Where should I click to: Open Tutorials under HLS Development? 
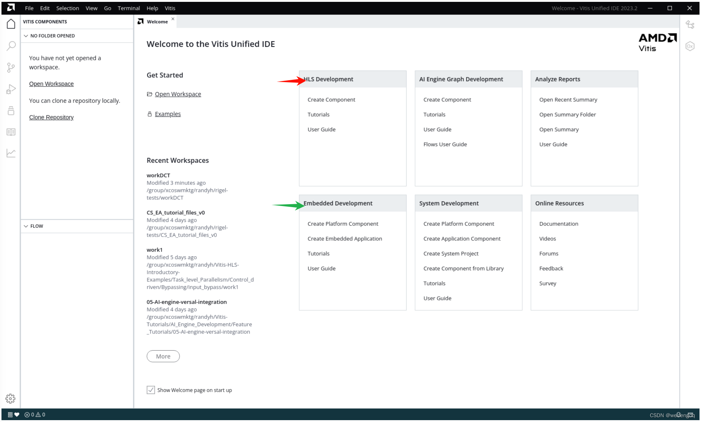[x=319, y=115]
